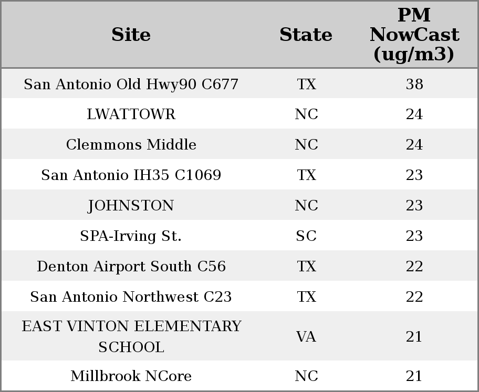Click the state cell for Denton Airport South

click(306, 267)
